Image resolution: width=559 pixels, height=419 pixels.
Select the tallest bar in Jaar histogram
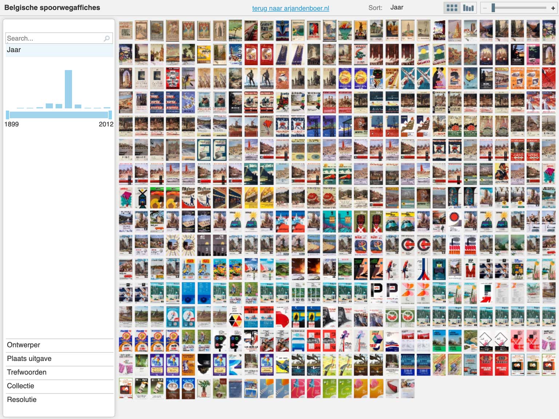coord(68,89)
